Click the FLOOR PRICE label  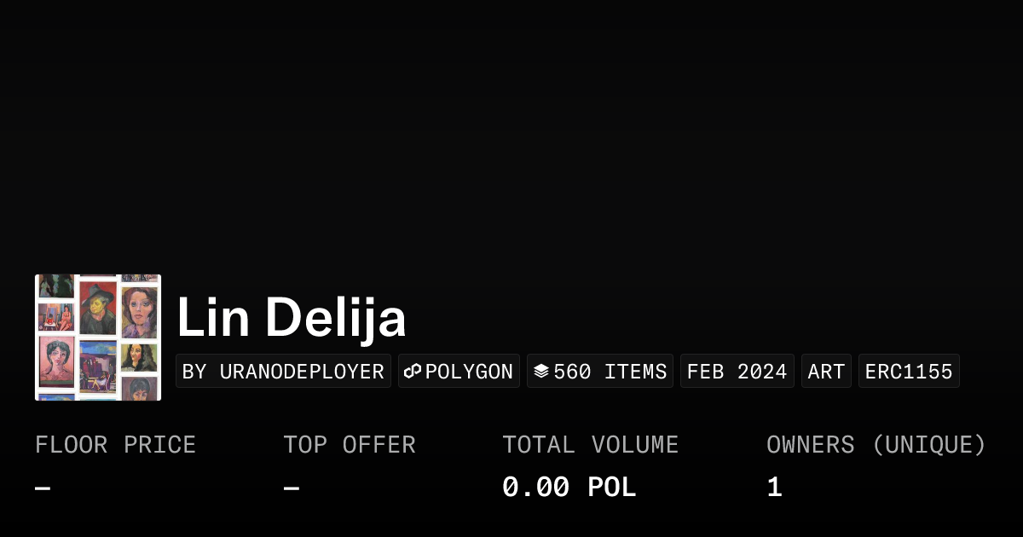115,445
